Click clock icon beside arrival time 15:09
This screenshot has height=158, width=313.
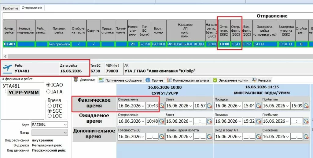(306, 106)
